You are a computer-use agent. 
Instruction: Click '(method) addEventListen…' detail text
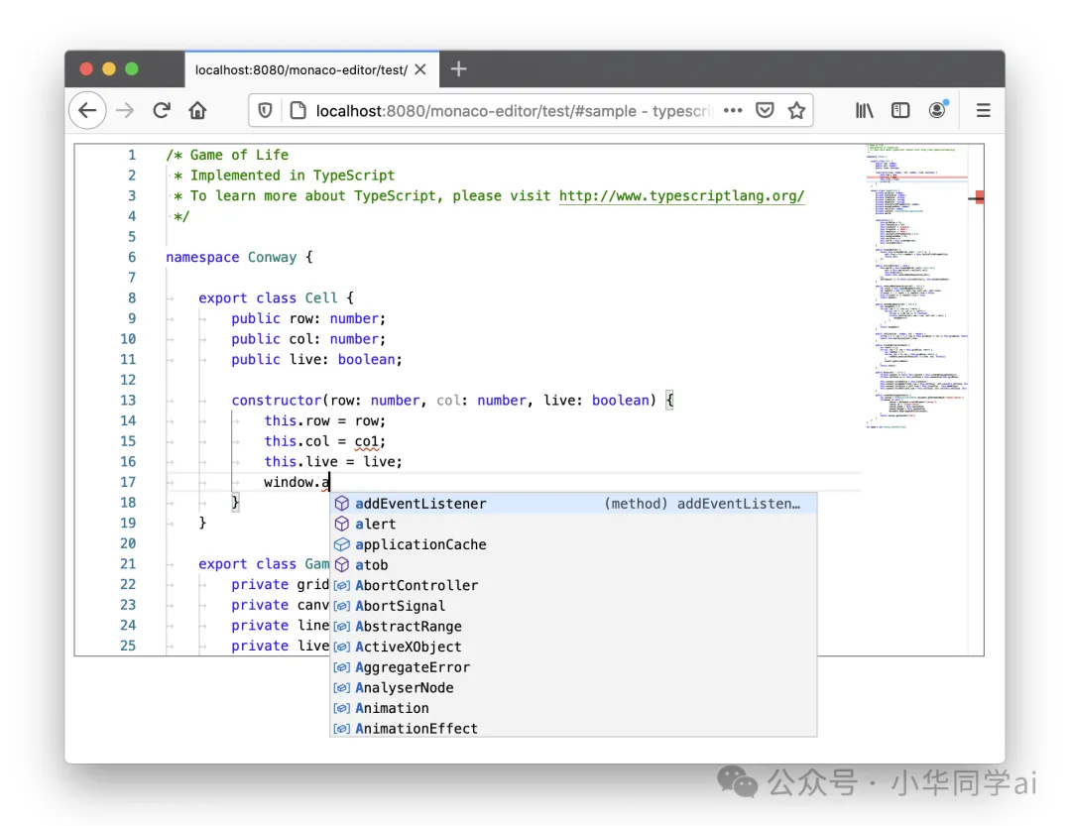click(x=702, y=504)
